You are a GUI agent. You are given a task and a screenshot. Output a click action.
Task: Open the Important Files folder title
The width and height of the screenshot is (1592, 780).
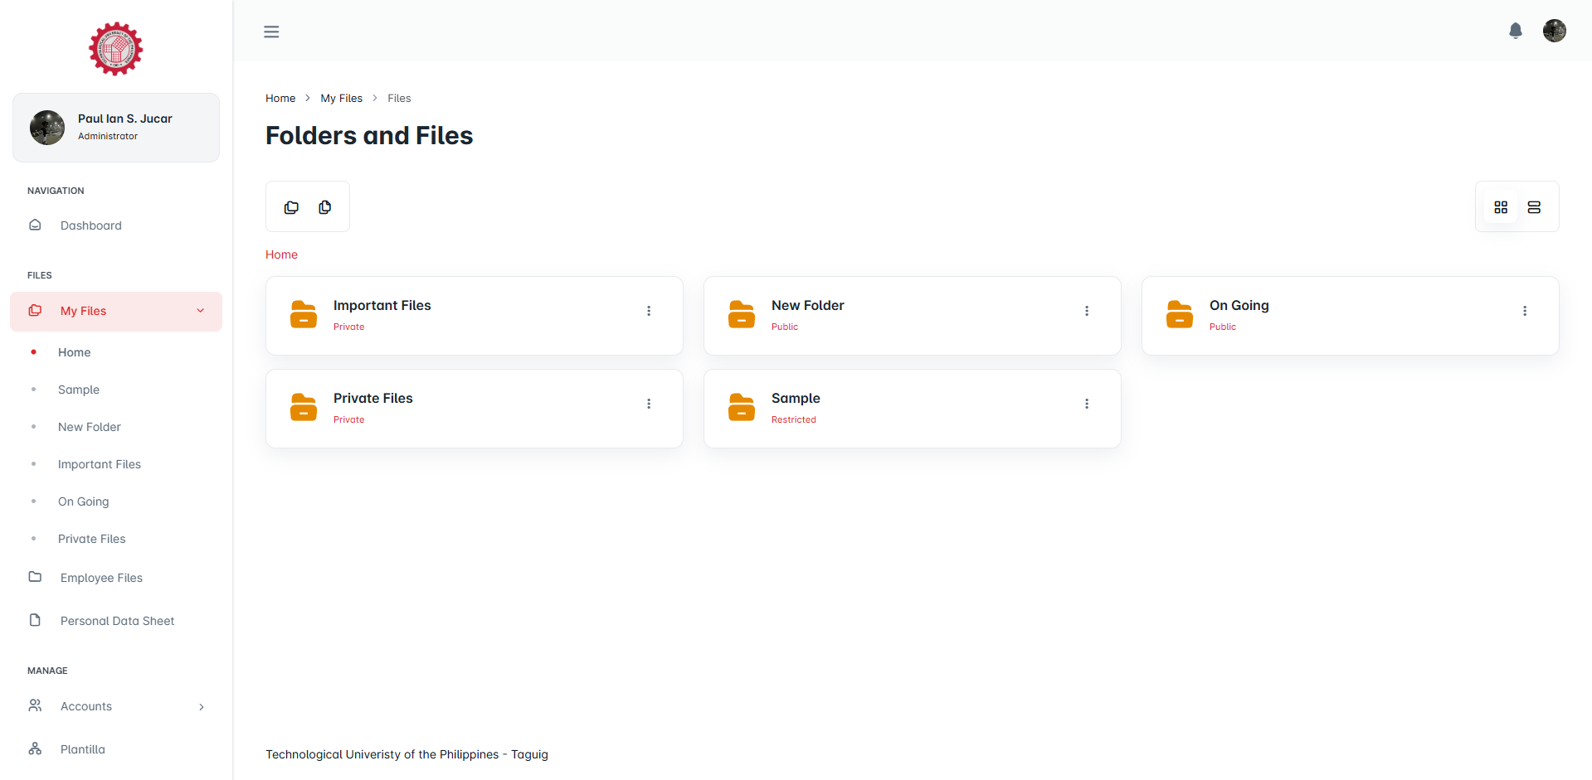pyautogui.click(x=382, y=305)
